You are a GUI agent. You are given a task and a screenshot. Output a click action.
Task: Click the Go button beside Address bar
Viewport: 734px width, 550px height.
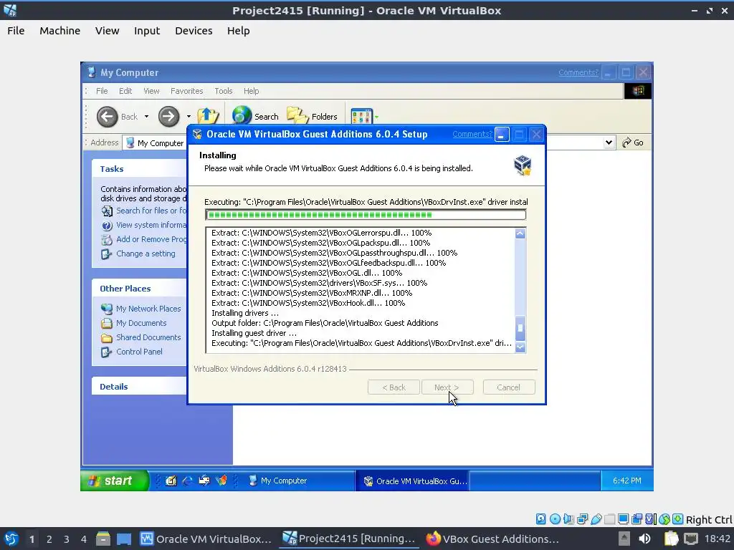pos(633,143)
